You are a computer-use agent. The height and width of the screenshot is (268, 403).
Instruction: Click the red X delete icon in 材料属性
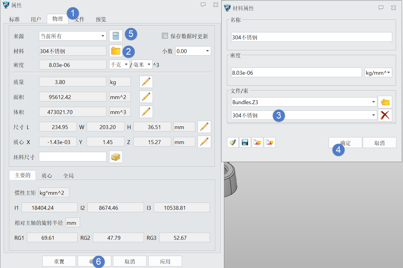point(385,115)
